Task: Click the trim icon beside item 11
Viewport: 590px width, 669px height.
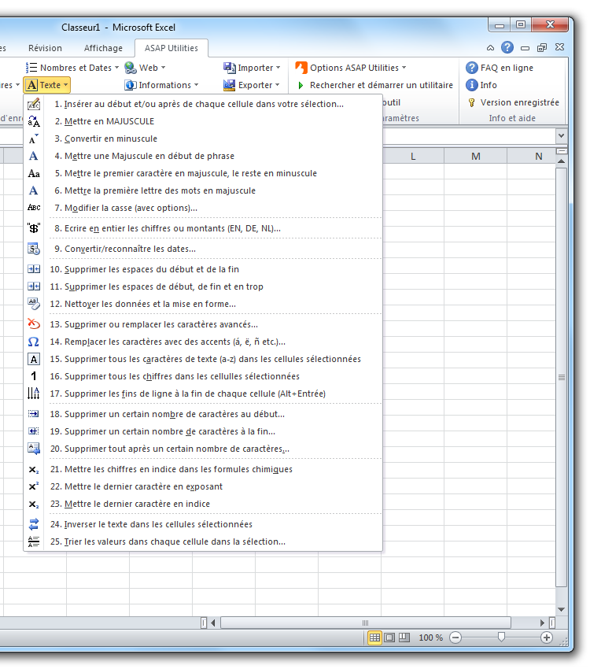Action: (x=34, y=286)
